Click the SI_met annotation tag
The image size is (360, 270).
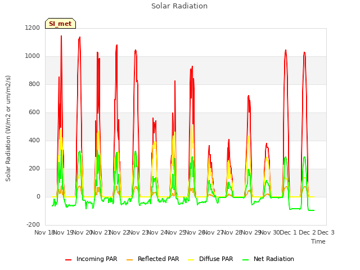point(60,24)
